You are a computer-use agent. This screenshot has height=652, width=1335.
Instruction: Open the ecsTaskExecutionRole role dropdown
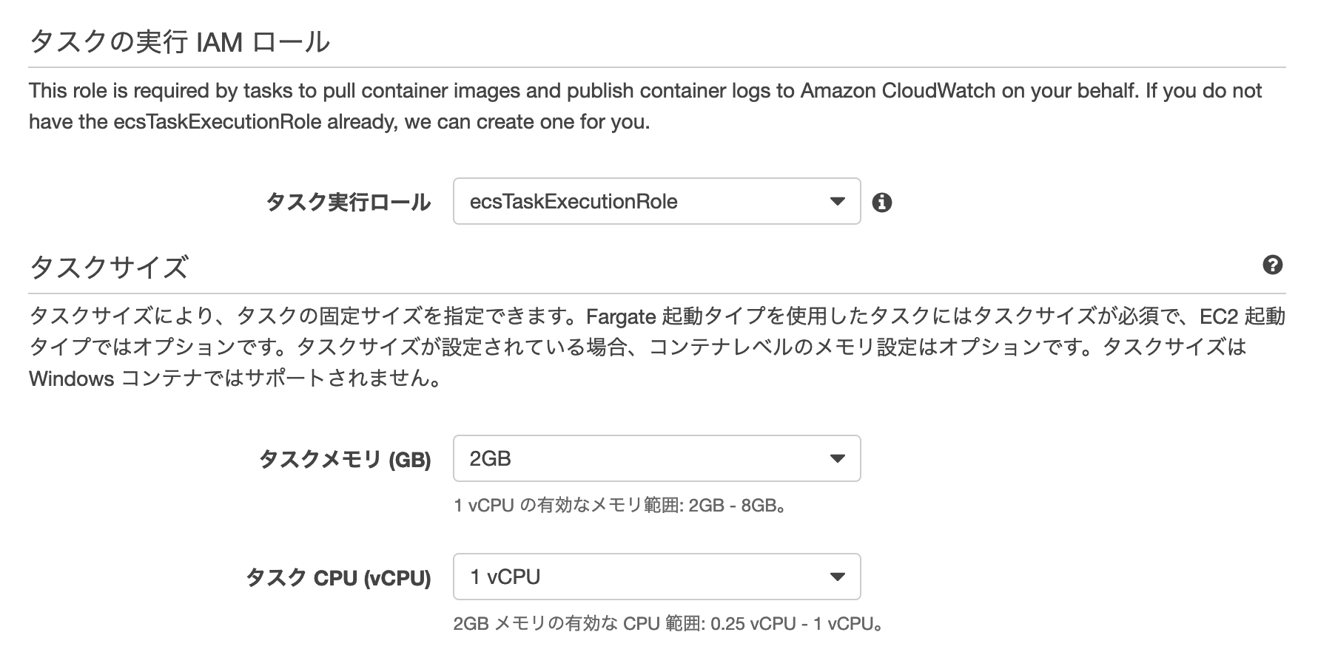point(656,201)
